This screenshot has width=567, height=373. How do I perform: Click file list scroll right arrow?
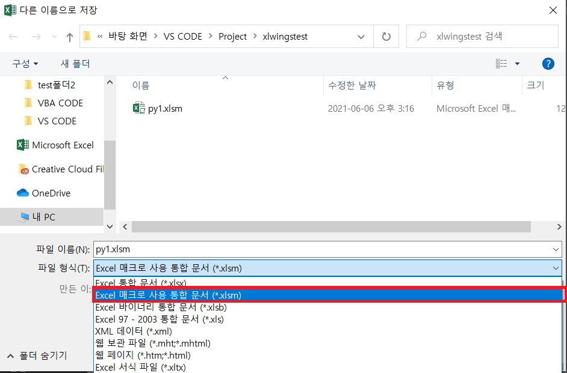tap(559, 227)
